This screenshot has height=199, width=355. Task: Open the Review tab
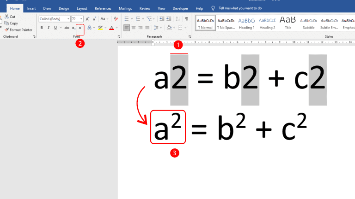[145, 8]
